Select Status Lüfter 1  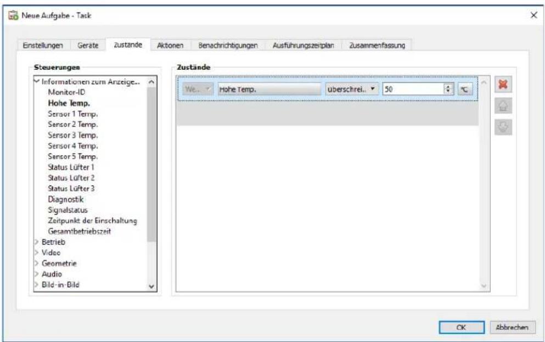(71, 167)
